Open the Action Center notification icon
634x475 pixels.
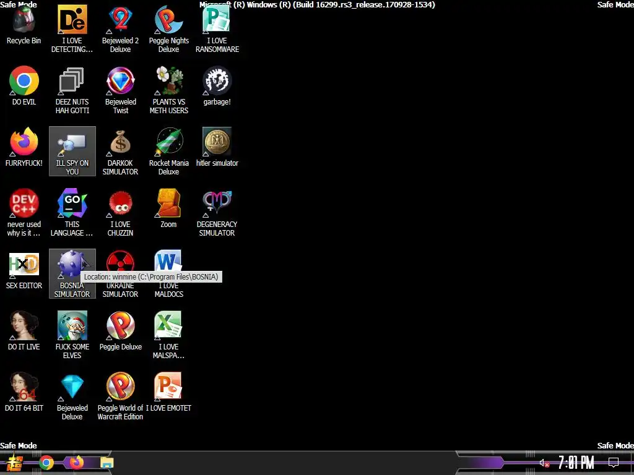click(614, 463)
